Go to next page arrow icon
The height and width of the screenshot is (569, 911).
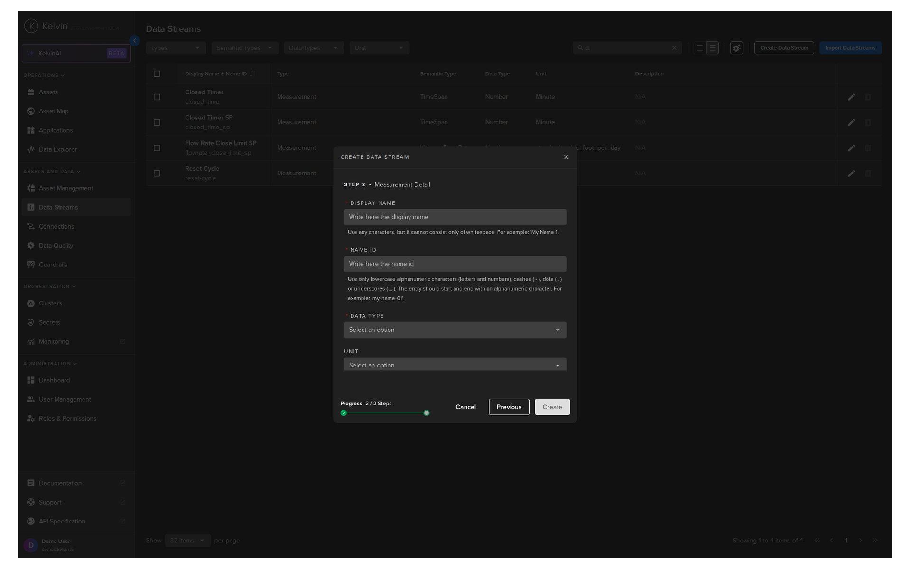tap(860, 541)
